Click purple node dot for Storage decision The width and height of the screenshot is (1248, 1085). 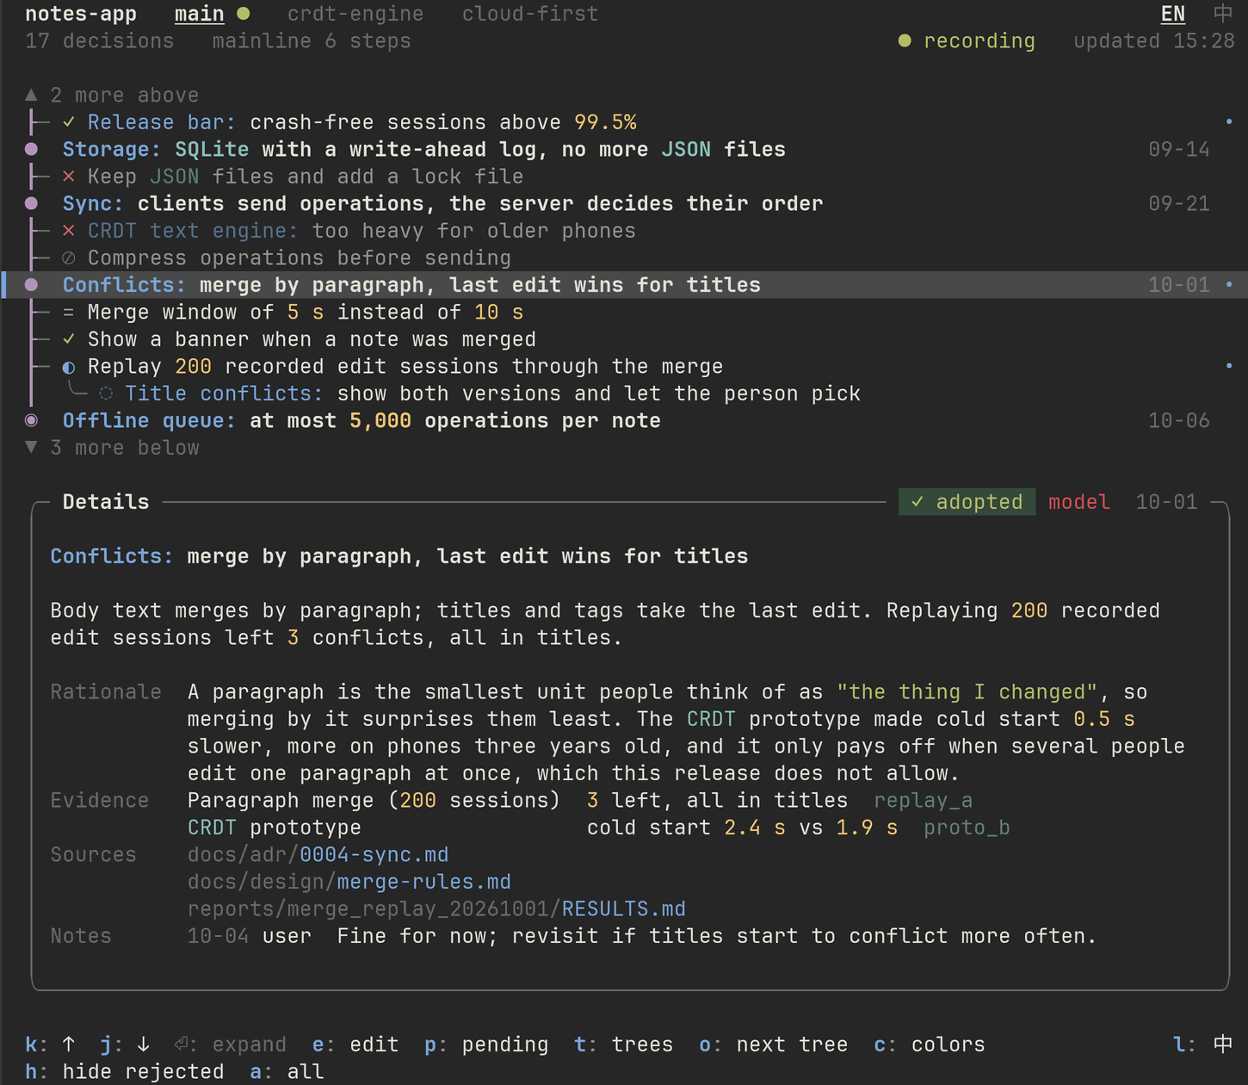click(32, 149)
